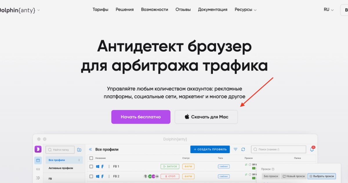The height and width of the screenshot is (183, 348).
Task: Click the help question mark next to Прокси
Action: [273, 169]
